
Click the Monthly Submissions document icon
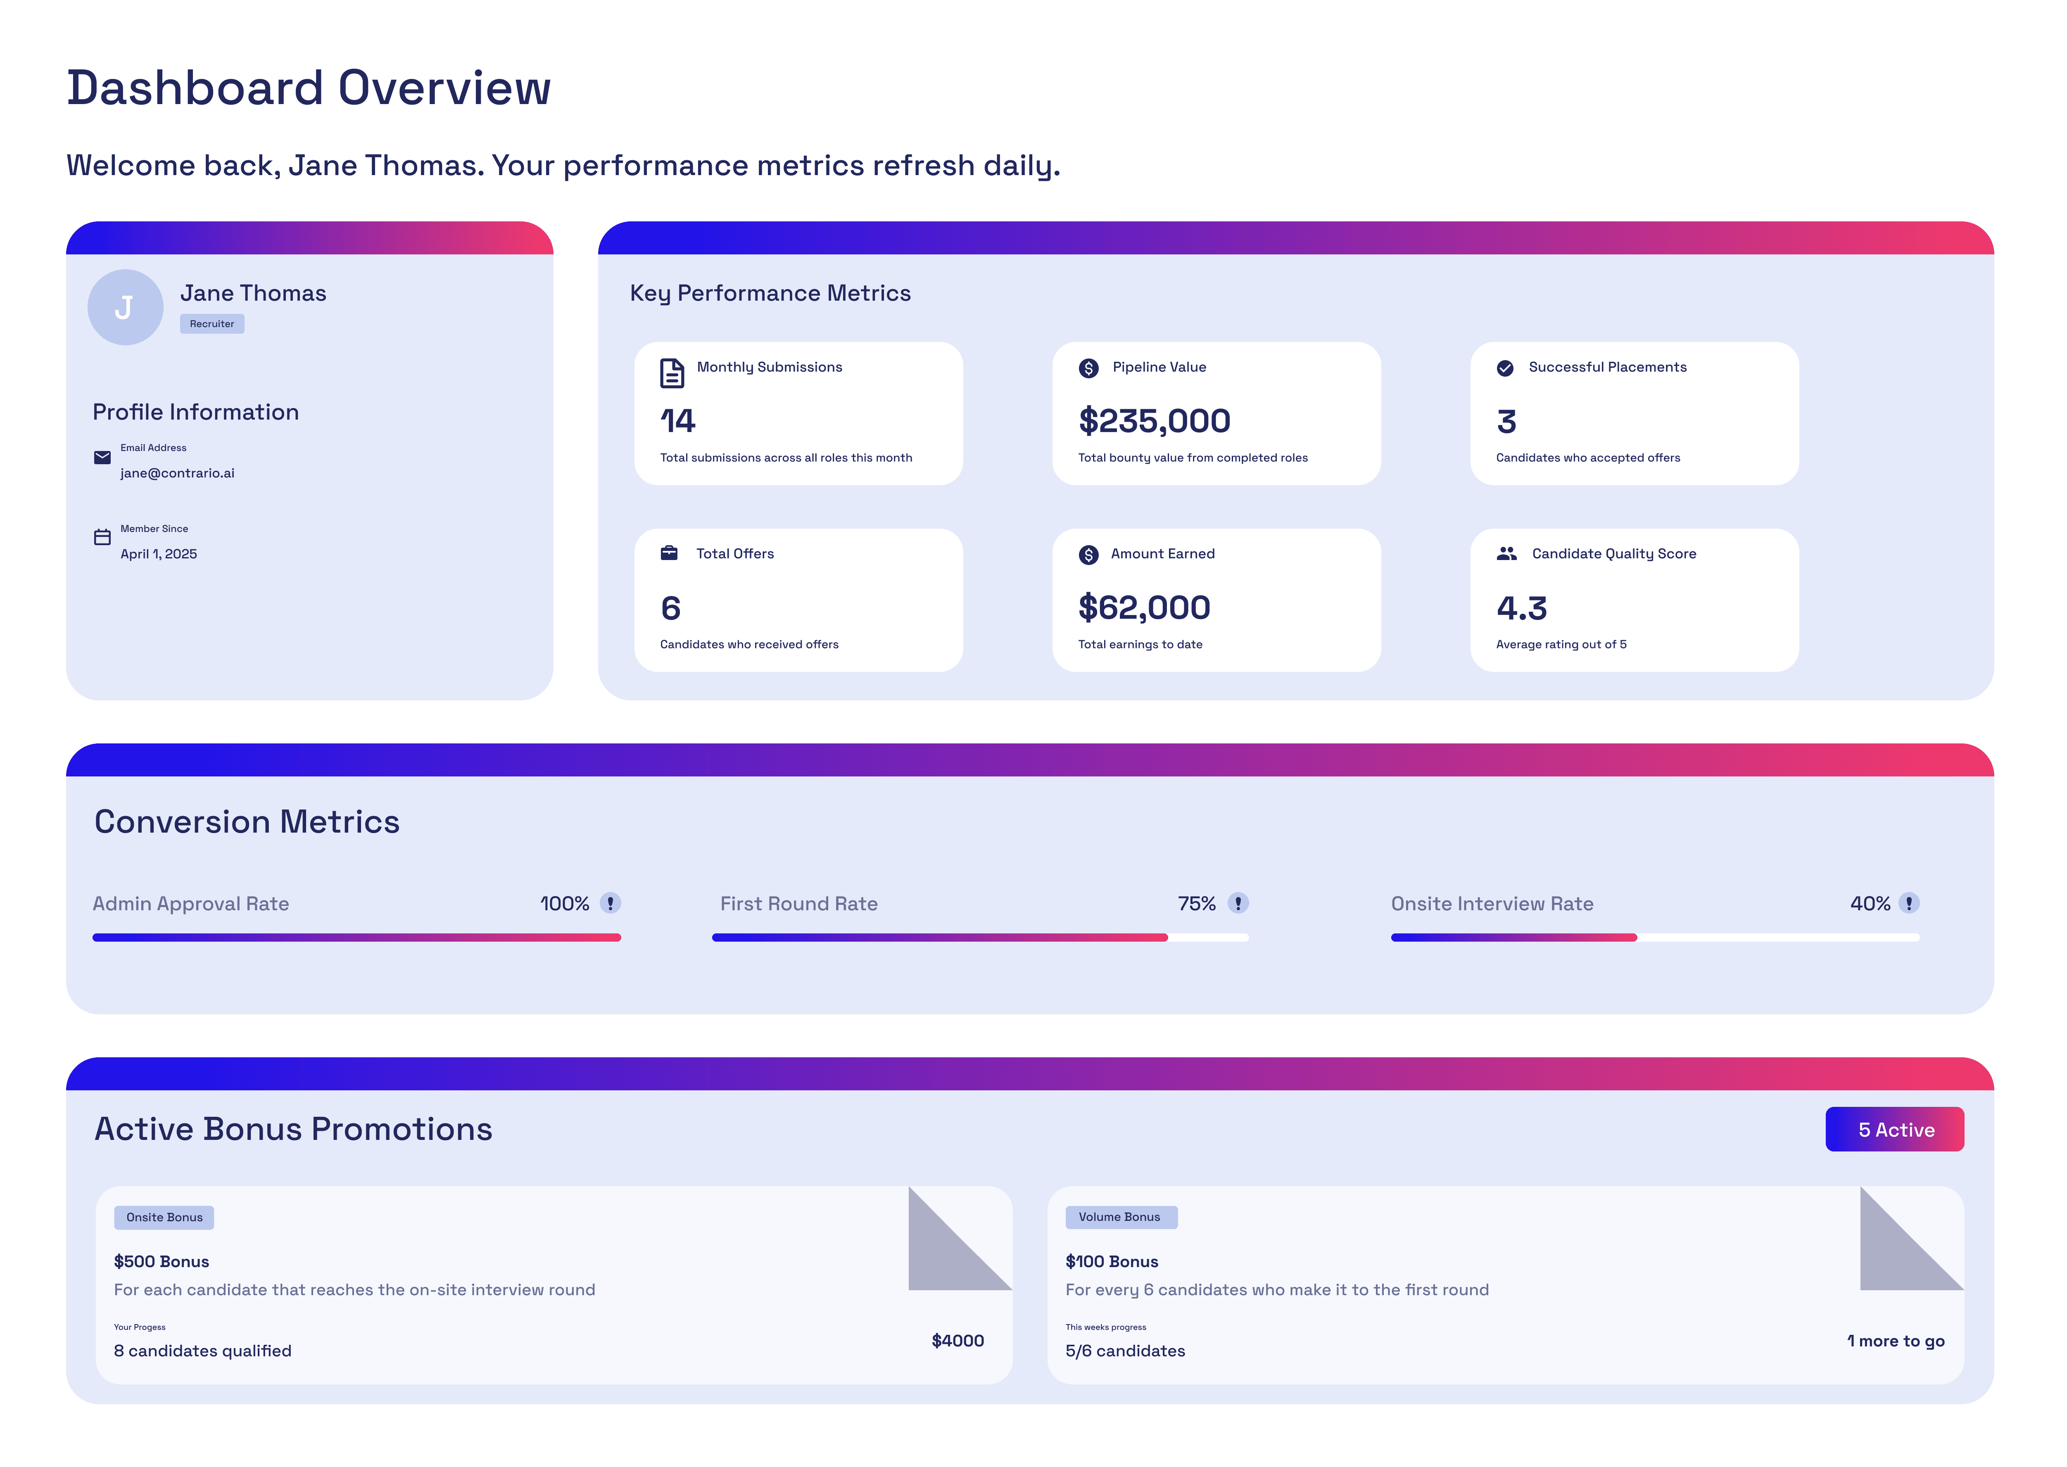point(671,373)
